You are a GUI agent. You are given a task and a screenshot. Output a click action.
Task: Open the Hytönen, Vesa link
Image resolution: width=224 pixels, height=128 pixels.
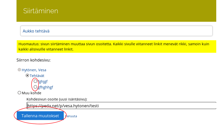[34, 70]
